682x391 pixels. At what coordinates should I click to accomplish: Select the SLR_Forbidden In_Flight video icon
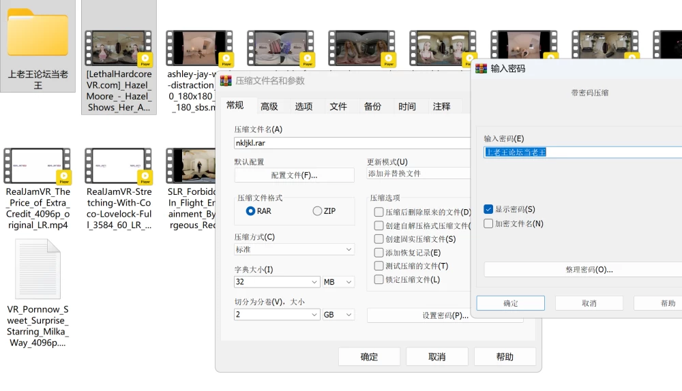(192, 166)
